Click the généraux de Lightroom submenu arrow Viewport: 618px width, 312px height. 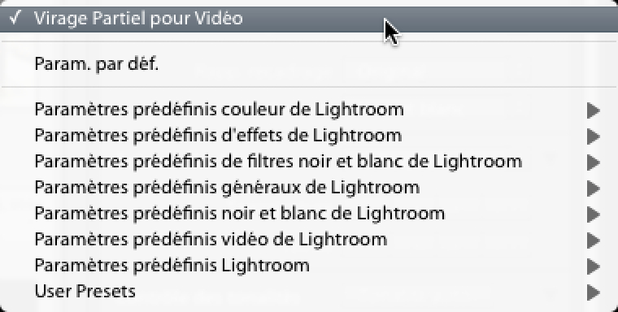point(593,188)
